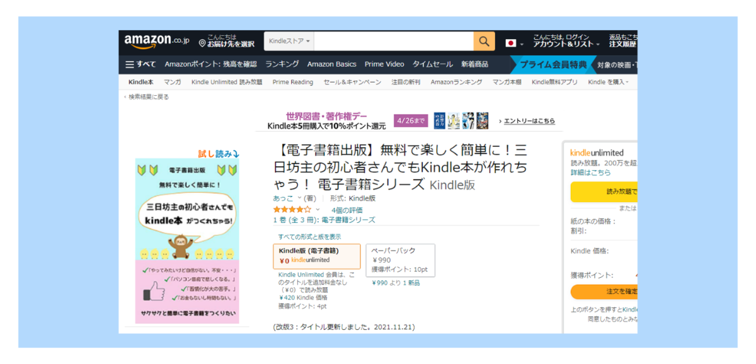Image resolution: width=756 pixels, height=364 pixels.
Task: Select the マンガ本棚 tab
Action: tap(507, 82)
